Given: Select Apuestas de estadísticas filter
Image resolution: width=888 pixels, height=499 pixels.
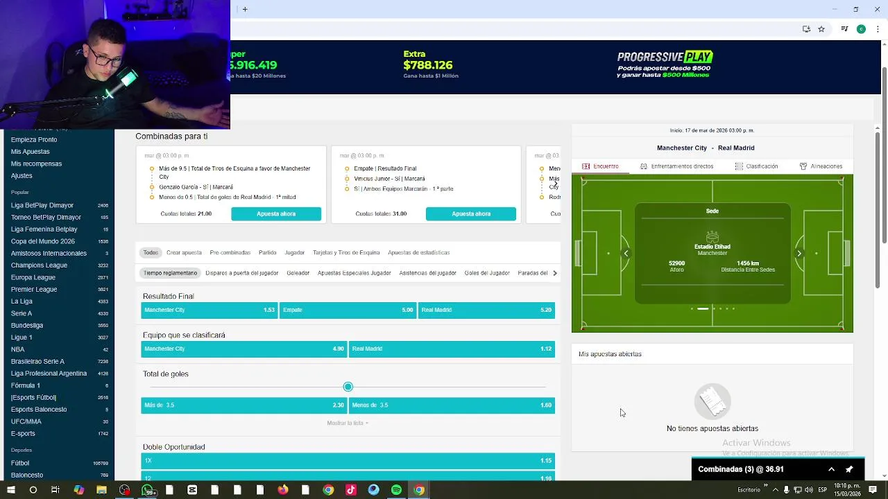Looking at the screenshot, I should click(419, 253).
